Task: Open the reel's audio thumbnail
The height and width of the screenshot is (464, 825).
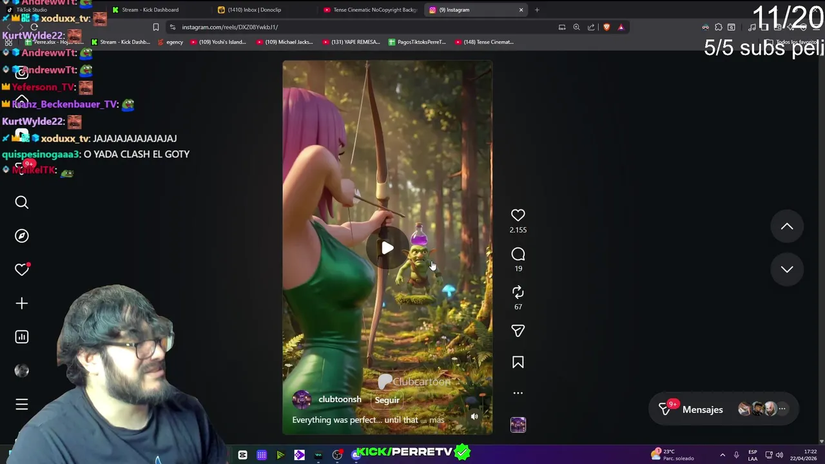Action: point(518,425)
